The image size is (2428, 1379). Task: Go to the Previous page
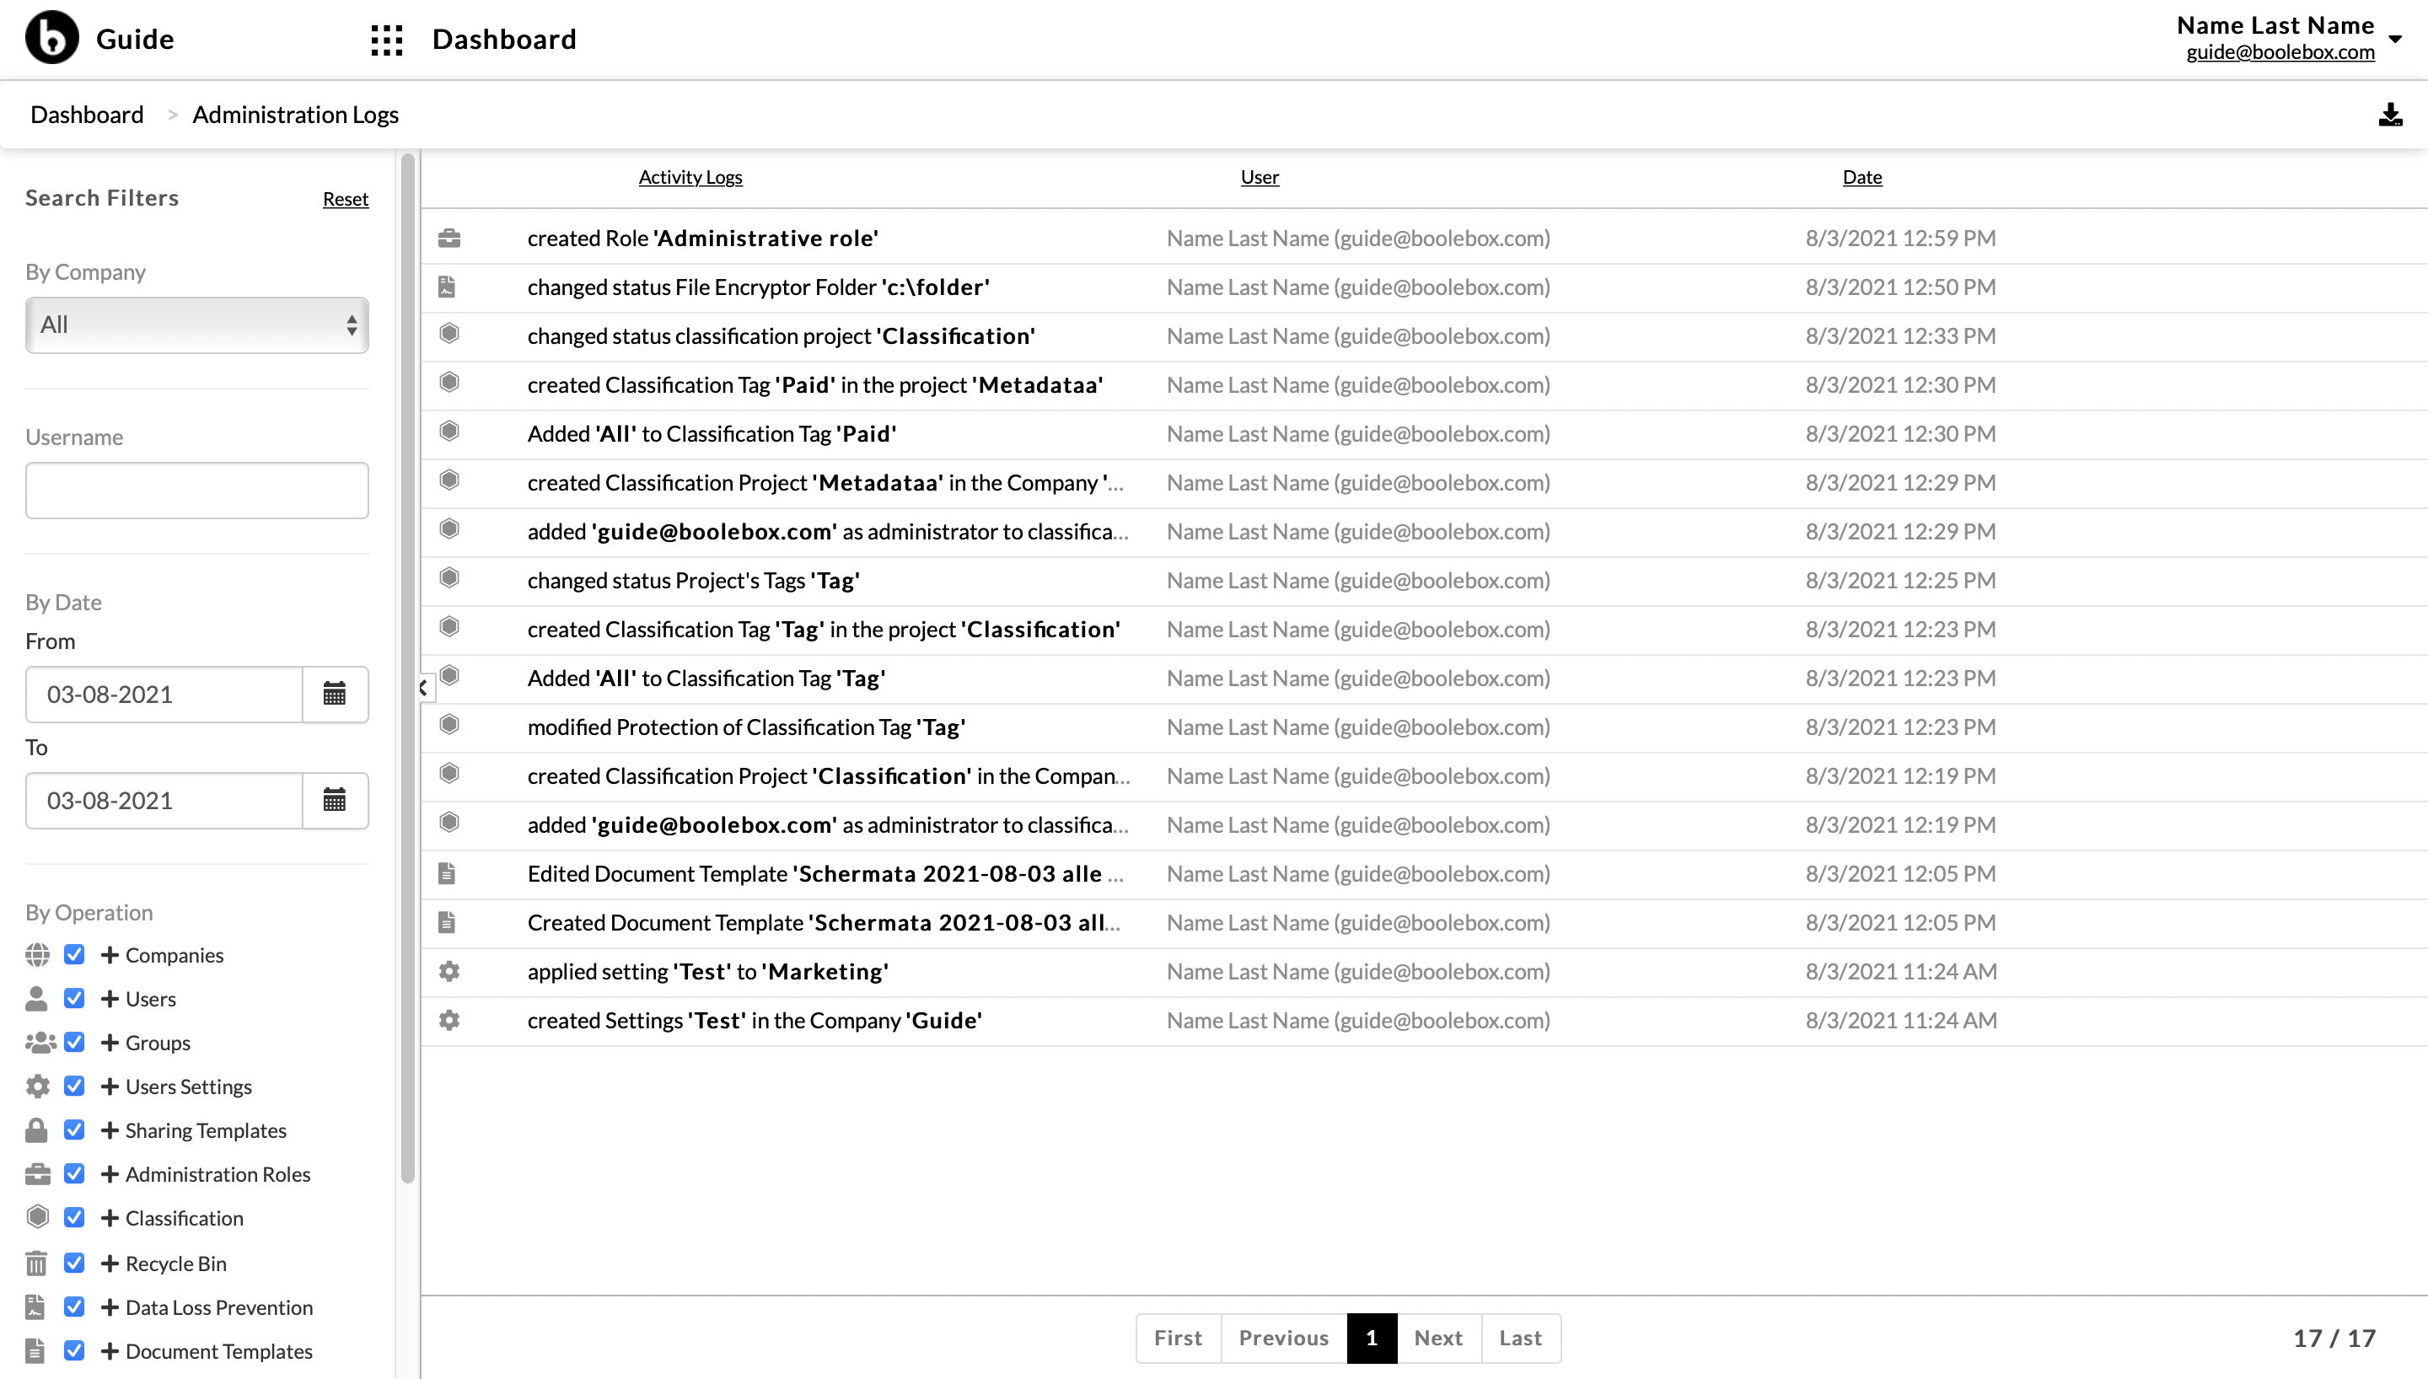click(x=1284, y=1339)
